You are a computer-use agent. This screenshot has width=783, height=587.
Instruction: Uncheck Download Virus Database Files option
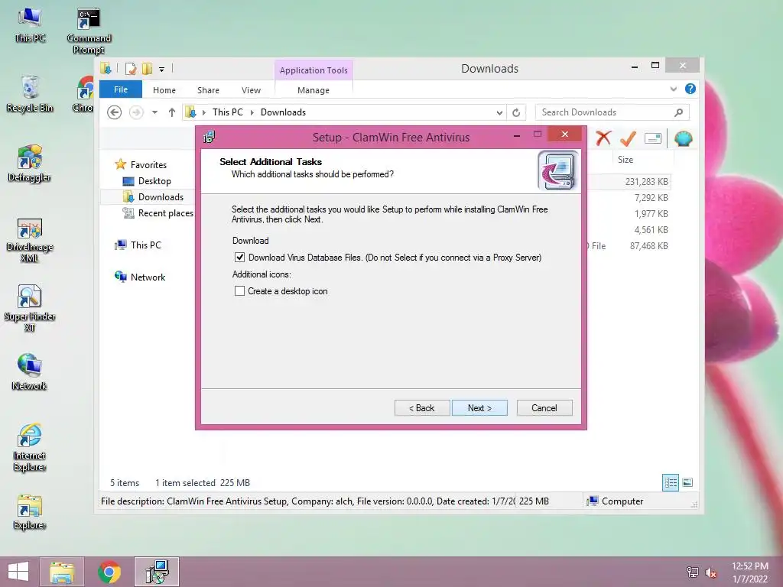click(239, 257)
